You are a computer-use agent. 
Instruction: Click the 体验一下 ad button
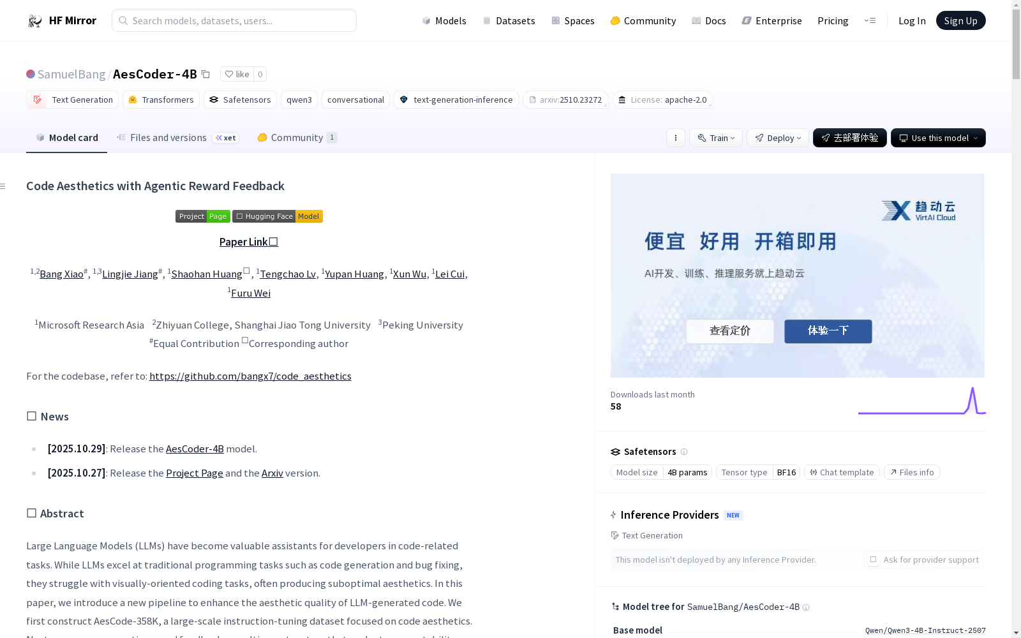828,331
